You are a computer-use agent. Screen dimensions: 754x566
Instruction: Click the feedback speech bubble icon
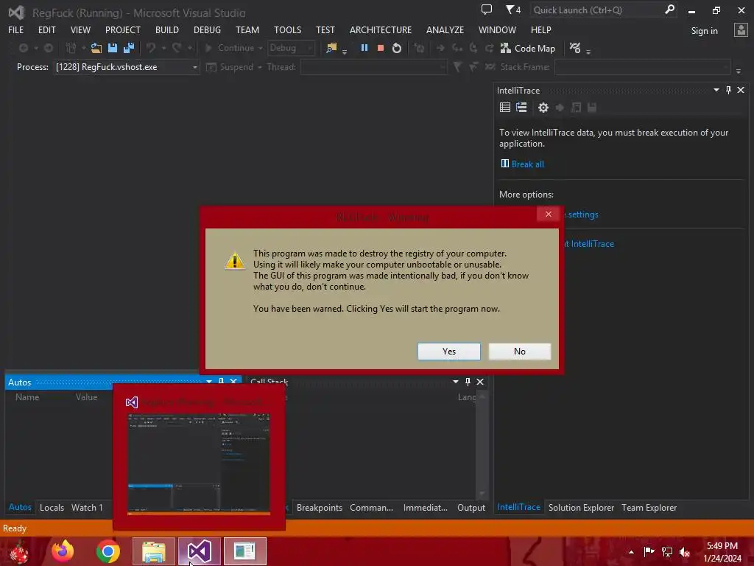pos(487,10)
